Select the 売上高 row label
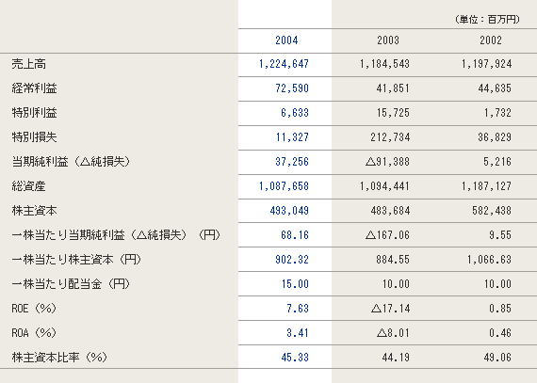The height and width of the screenshot is (383, 537). coord(29,64)
